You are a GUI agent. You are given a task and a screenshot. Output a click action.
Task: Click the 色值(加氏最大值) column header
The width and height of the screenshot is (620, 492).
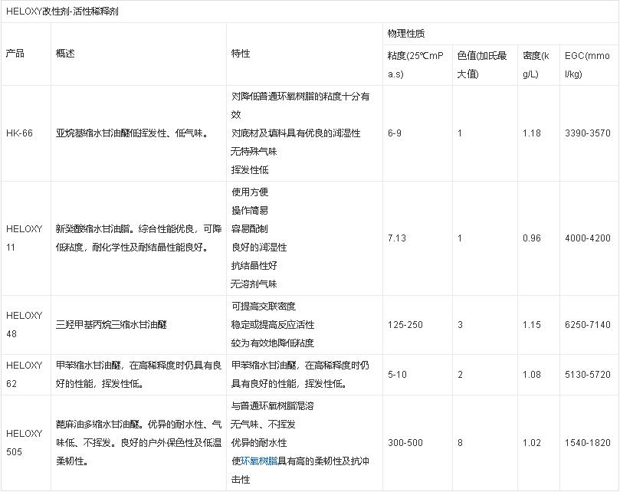tap(482, 64)
